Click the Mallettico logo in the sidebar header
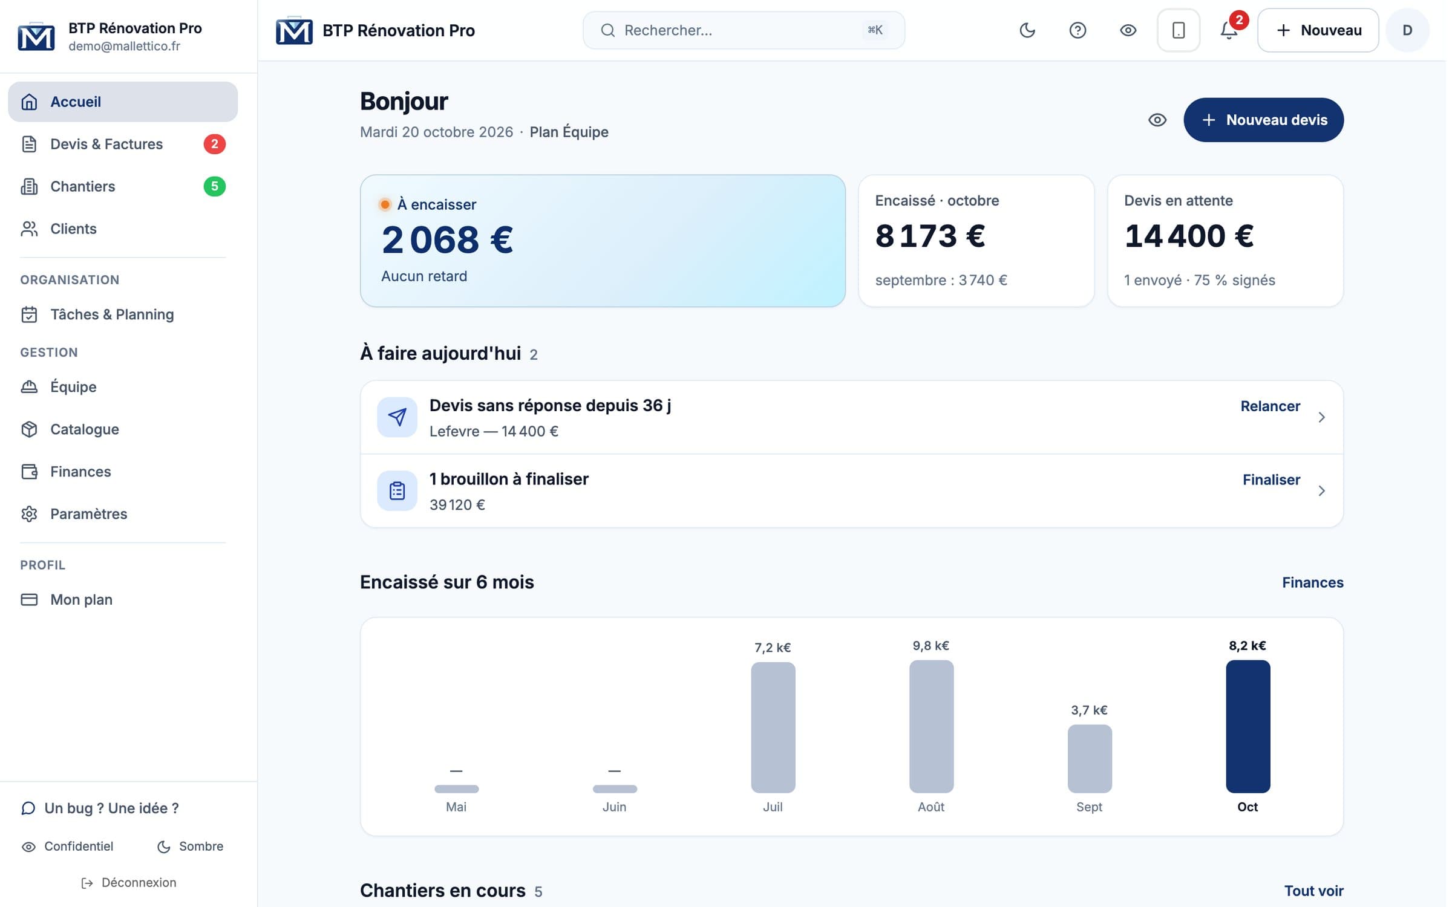This screenshot has width=1452, height=907. click(36, 36)
